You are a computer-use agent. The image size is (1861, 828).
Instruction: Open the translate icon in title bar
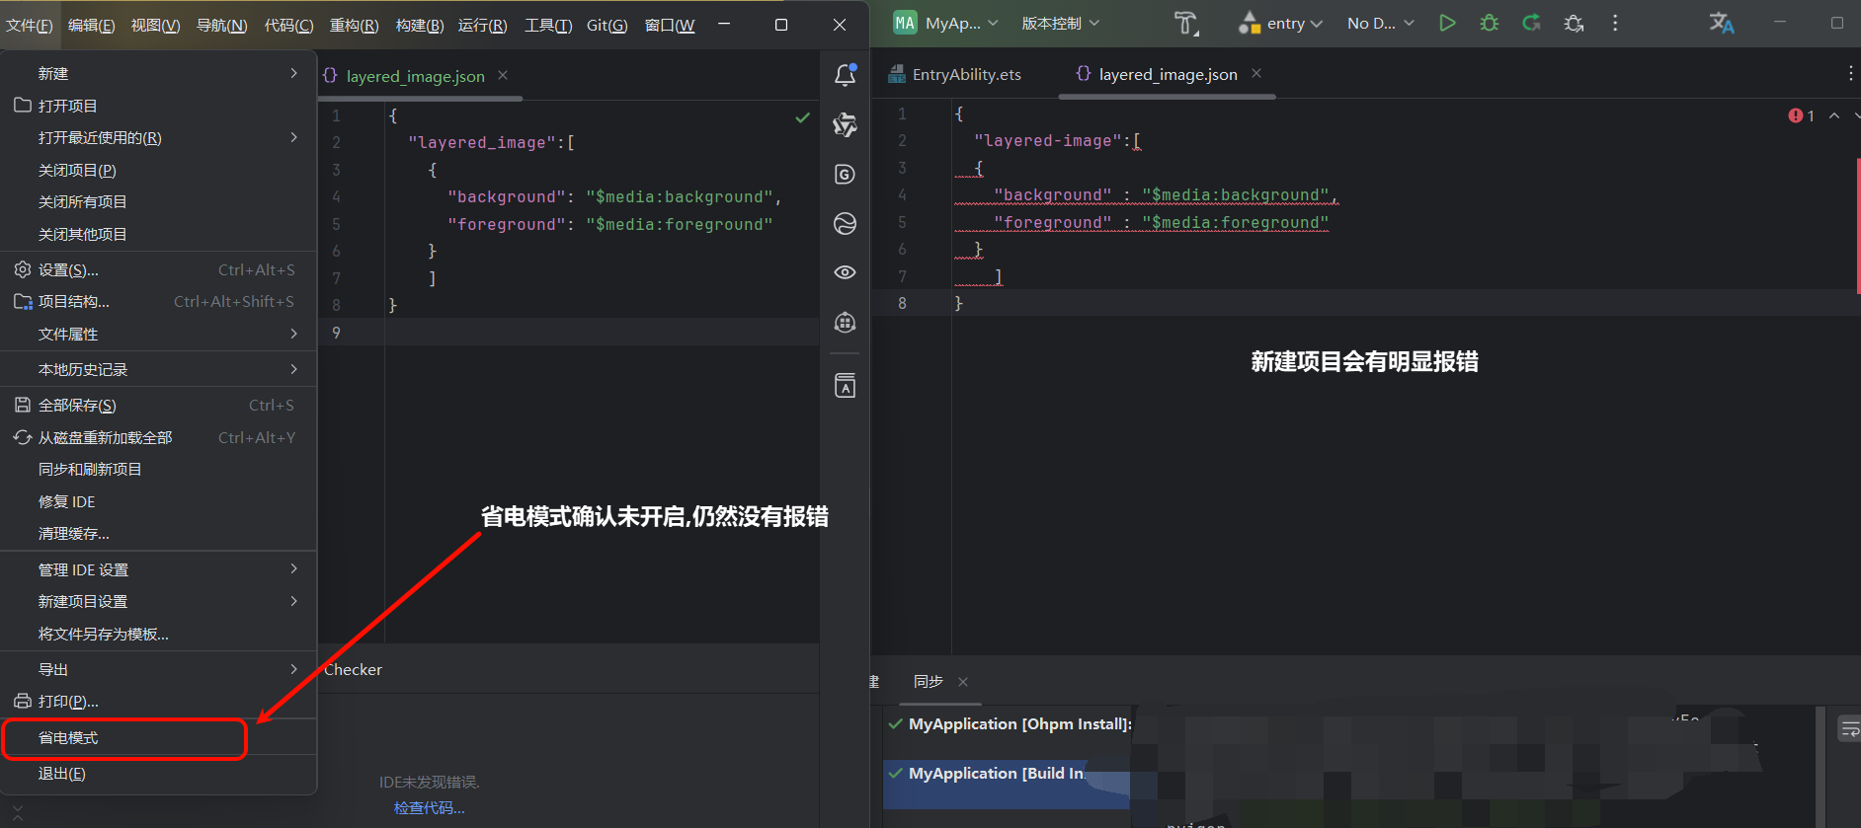(x=1722, y=23)
